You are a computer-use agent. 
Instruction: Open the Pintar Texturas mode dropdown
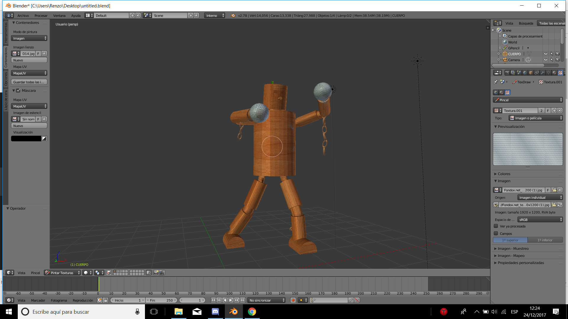click(62, 273)
